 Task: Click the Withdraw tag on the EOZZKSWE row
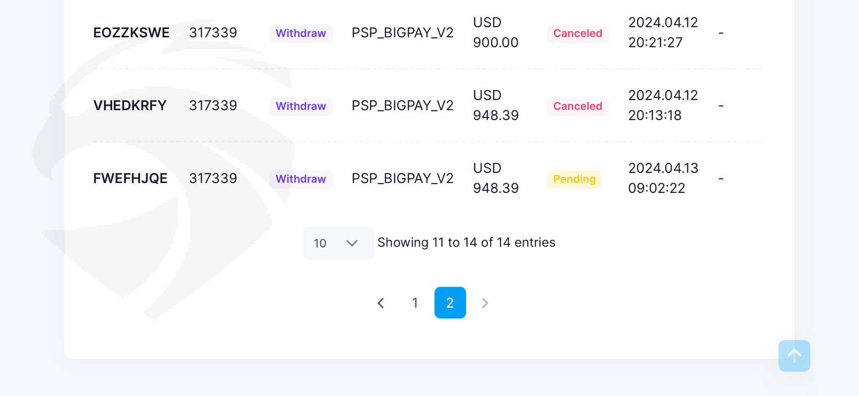coord(301,33)
